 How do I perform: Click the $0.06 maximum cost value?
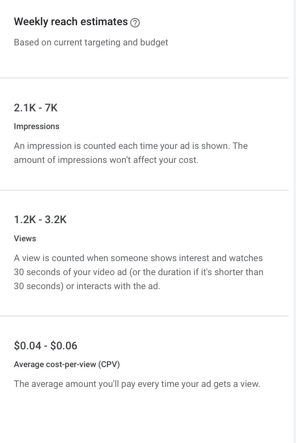(x=64, y=346)
